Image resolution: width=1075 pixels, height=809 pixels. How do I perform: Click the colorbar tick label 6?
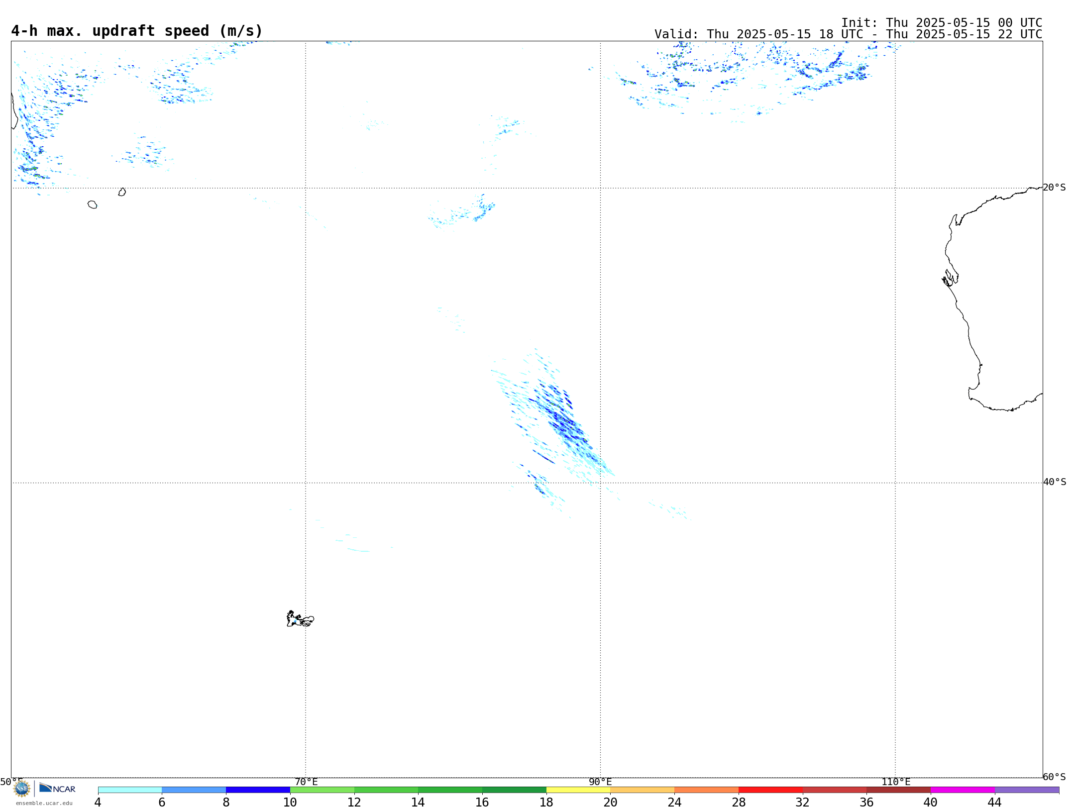click(162, 802)
